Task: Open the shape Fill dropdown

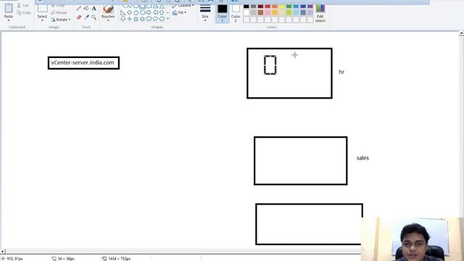Action: tap(179, 13)
